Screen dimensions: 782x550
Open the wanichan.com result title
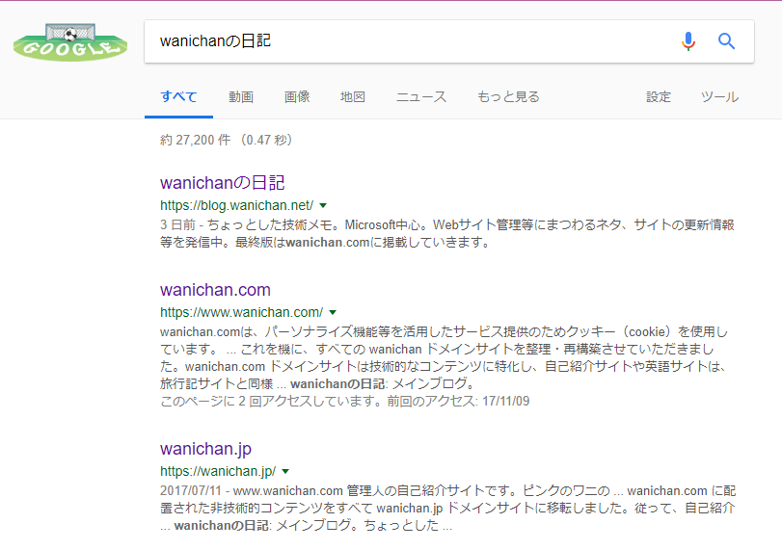point(215,289)
